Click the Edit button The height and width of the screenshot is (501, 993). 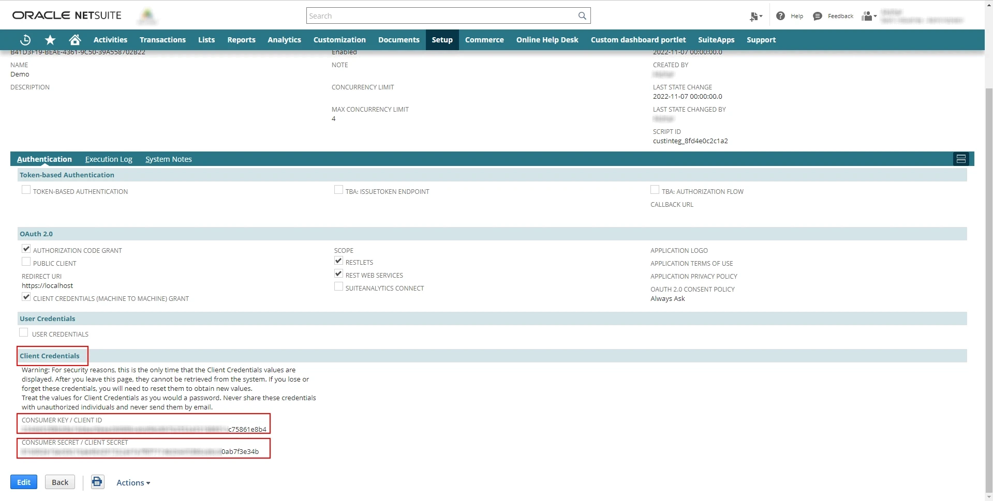pyautogui.click(x=24, y=482)
